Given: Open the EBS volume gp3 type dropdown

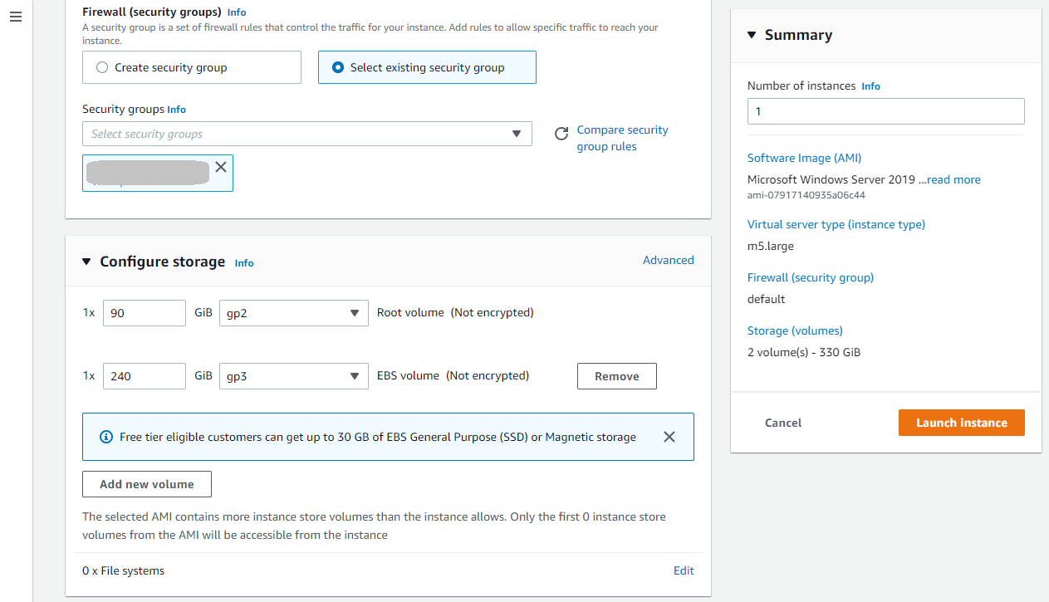Looking at the screenshot, I should pyautogui.click(x=293, y=376).
